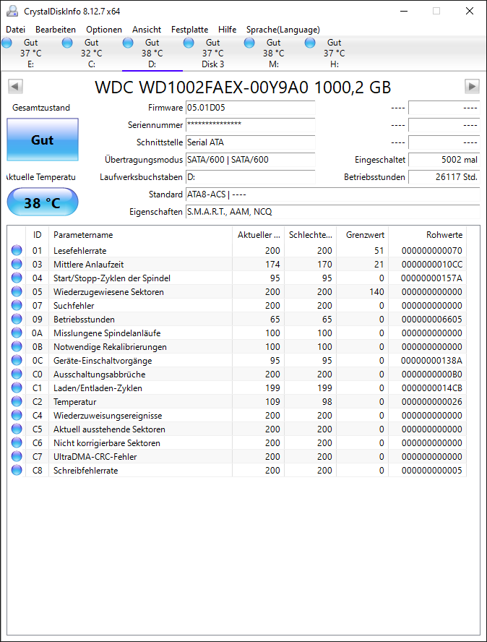Switch to drive M: disk tab
This screenshot has width=487, height=642.
pos(273,54)
